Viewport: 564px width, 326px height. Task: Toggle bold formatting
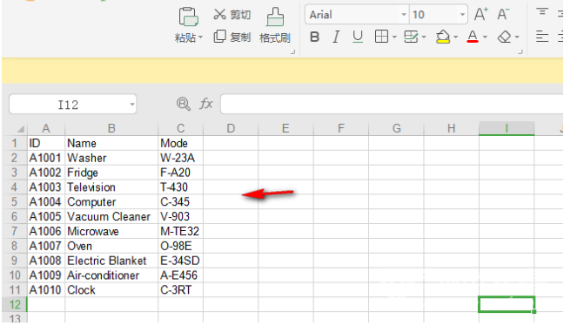click(x=315, y=37)
